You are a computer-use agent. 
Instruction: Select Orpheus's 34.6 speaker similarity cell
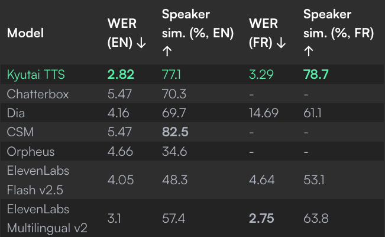click(174, 152)
